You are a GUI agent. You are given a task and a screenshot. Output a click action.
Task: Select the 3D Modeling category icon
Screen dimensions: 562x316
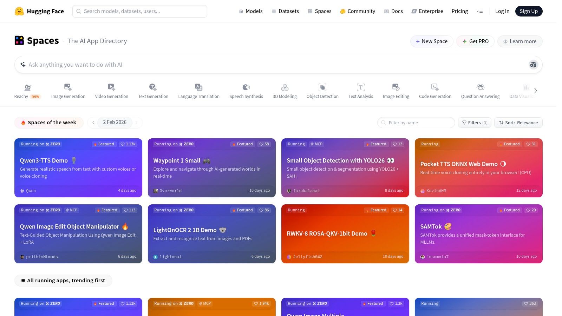pyautogui.click(x=285, y=87)
